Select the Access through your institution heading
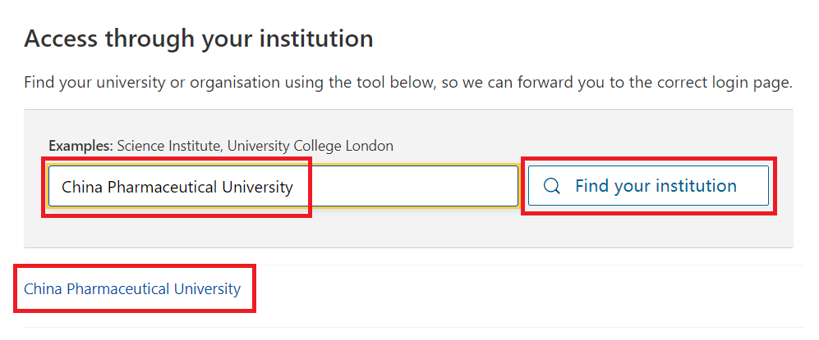Screen dimensions: 819x340 [199, 39]
